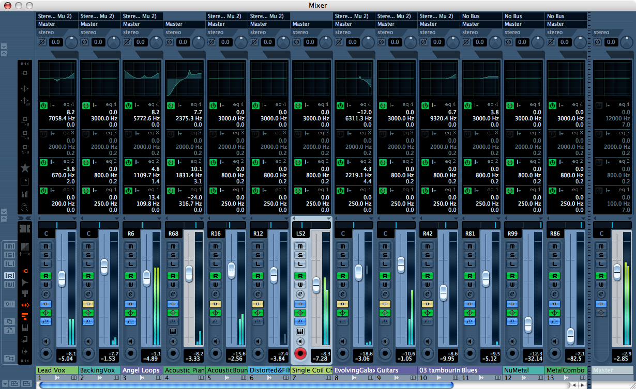This screenshot has width=636, height=389.
Task: Select the Guitars channel name label
Action: [x=396, y=370]
